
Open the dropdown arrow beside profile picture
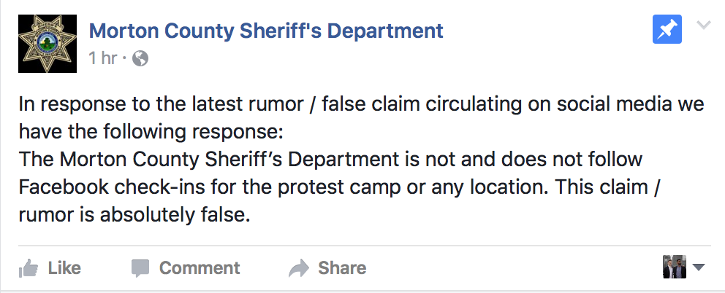(x=698, y=268)
